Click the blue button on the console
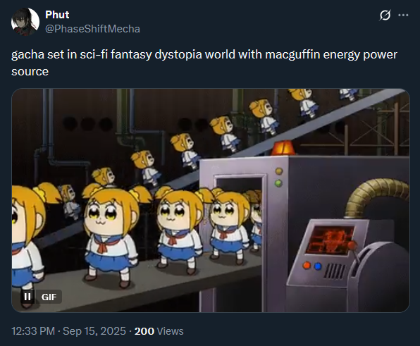This screenshot has width=420, height=346. (x=318, y=266)
